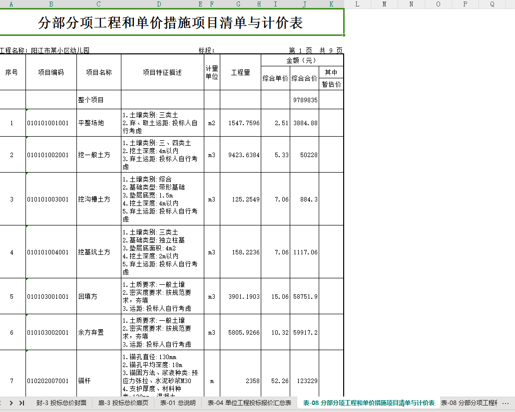Image resolution: width=515 pixels, height=412 pixels.
Task: Click column P header
Action: [465, 4]
